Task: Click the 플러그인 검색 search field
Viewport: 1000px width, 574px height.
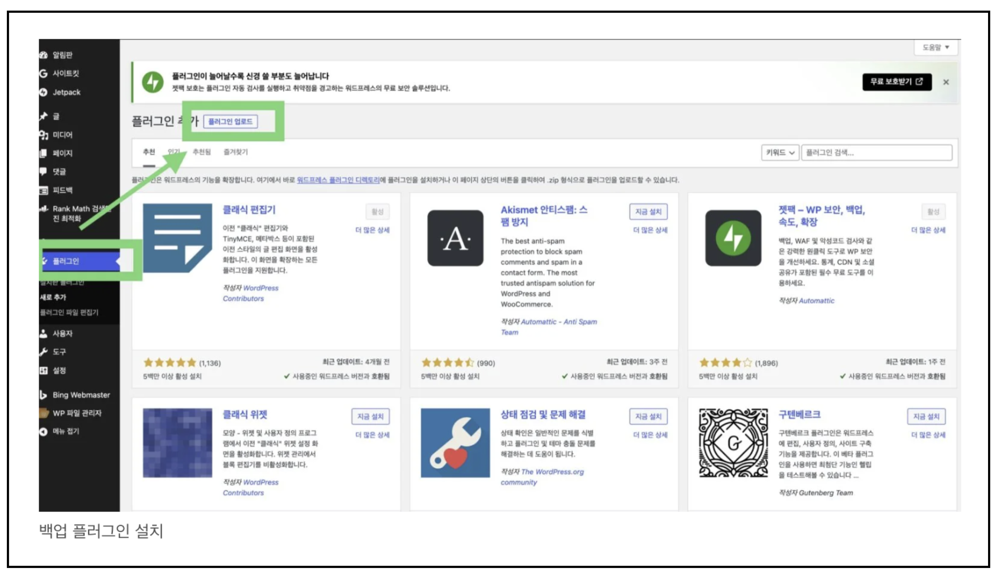Action: [x=876, y=153]
